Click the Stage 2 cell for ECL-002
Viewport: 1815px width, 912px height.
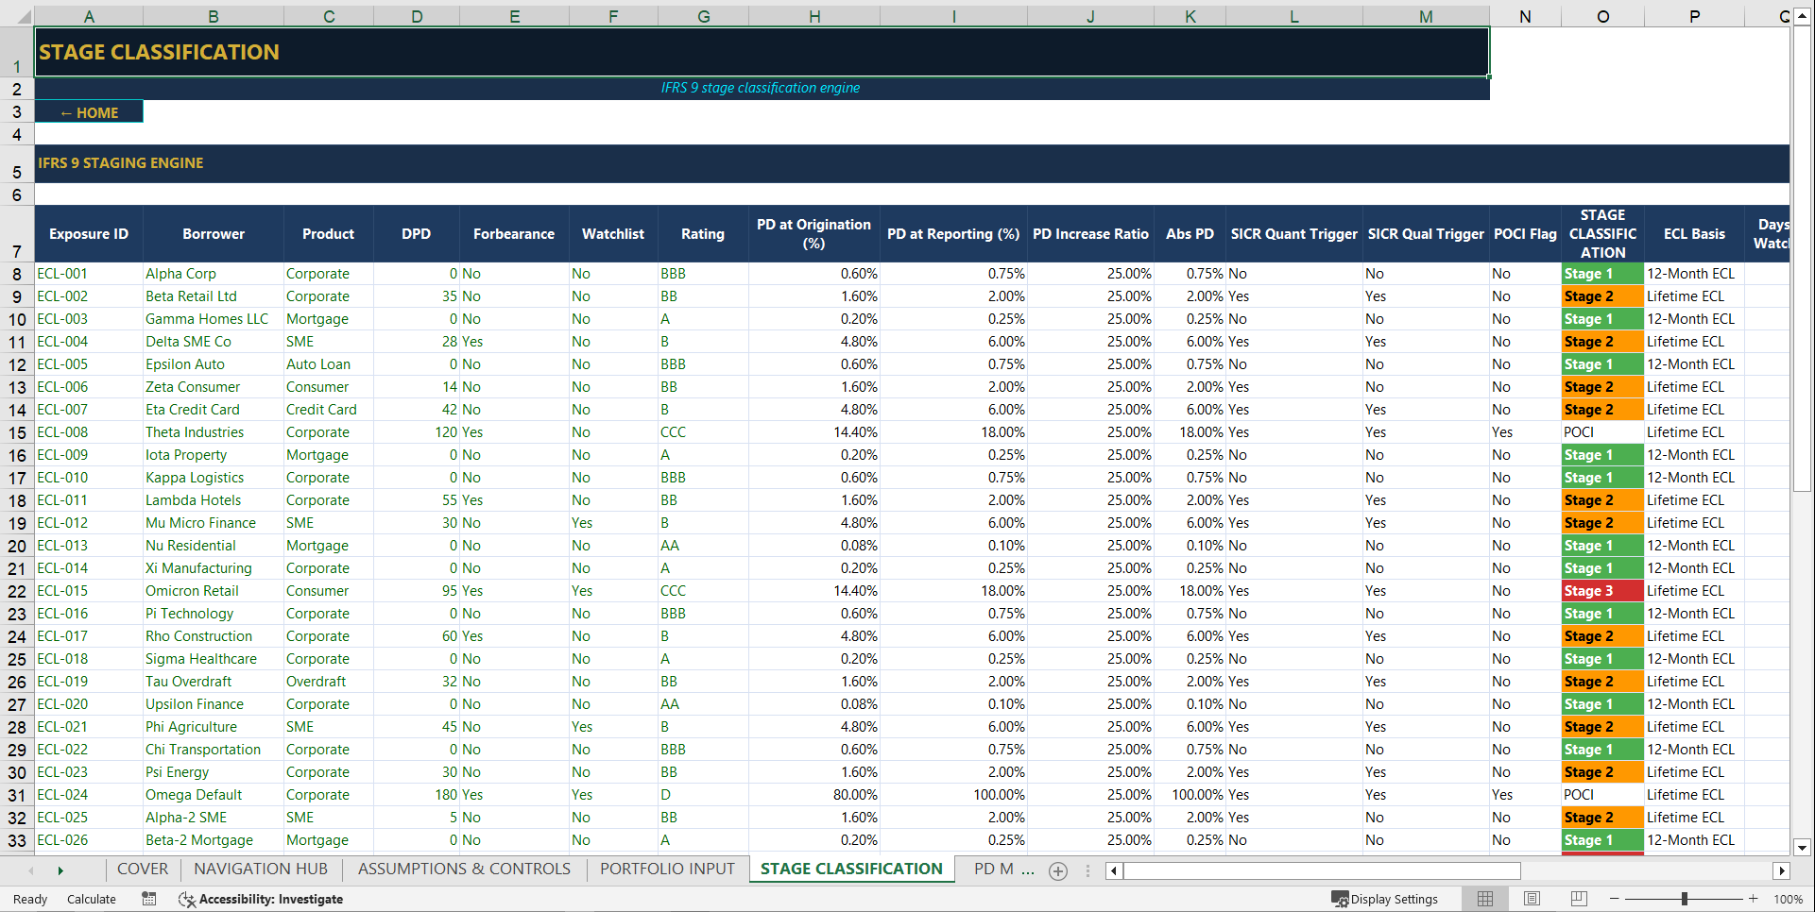pos(1602,296)
